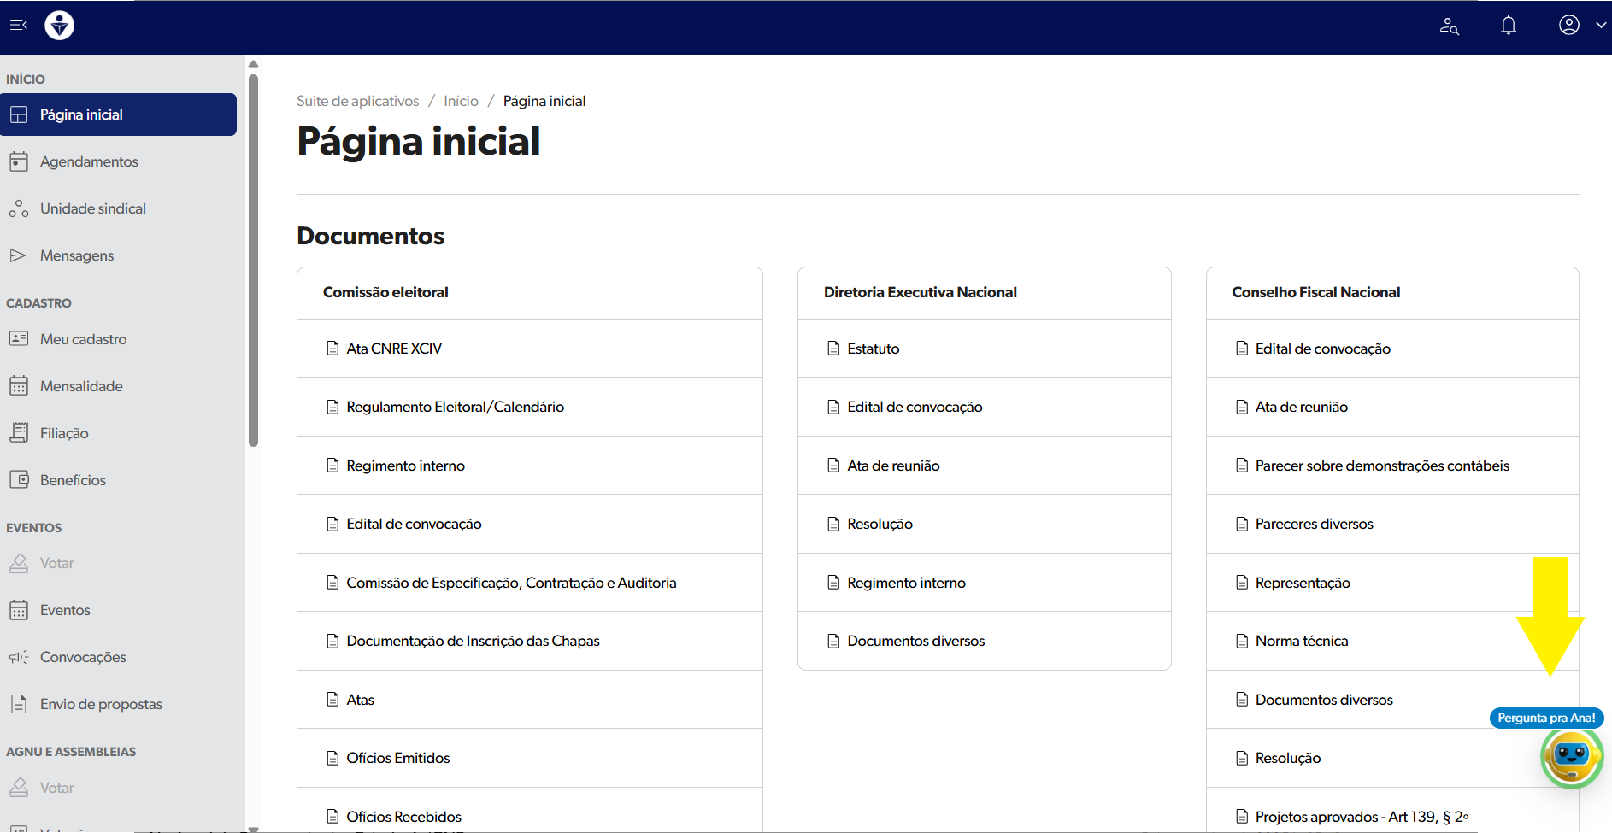Open the Ata CNRE XCIV document
This screenshot has width=1612, height=833.
point(393,349)
